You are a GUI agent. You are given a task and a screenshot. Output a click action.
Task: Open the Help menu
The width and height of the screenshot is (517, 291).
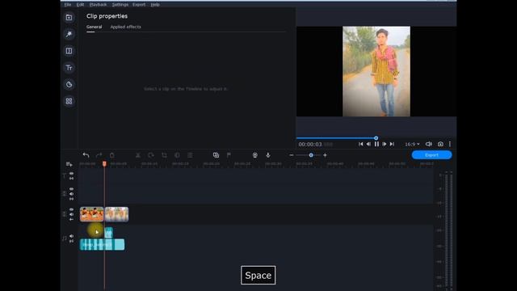[155, 5]
